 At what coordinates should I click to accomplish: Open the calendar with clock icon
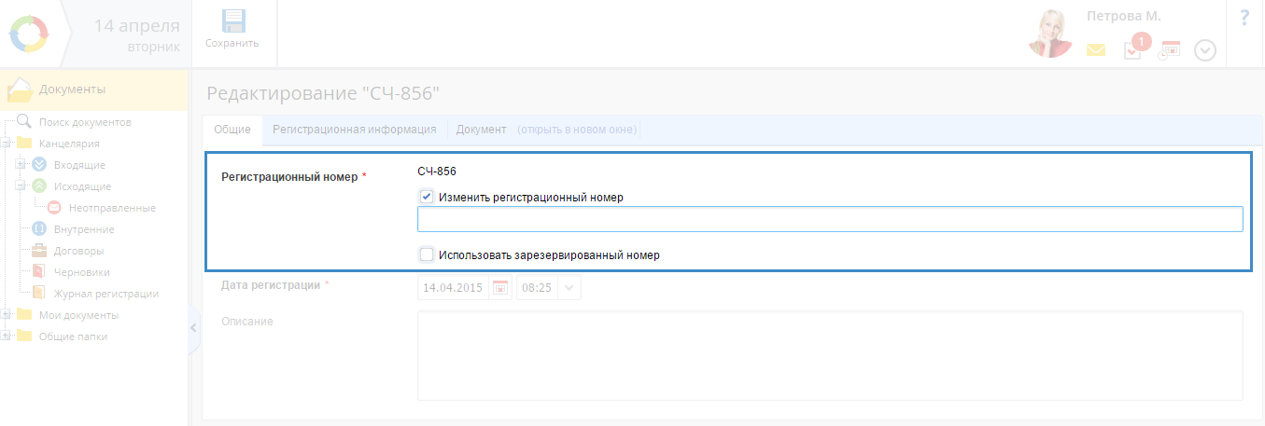[1170, 50]
